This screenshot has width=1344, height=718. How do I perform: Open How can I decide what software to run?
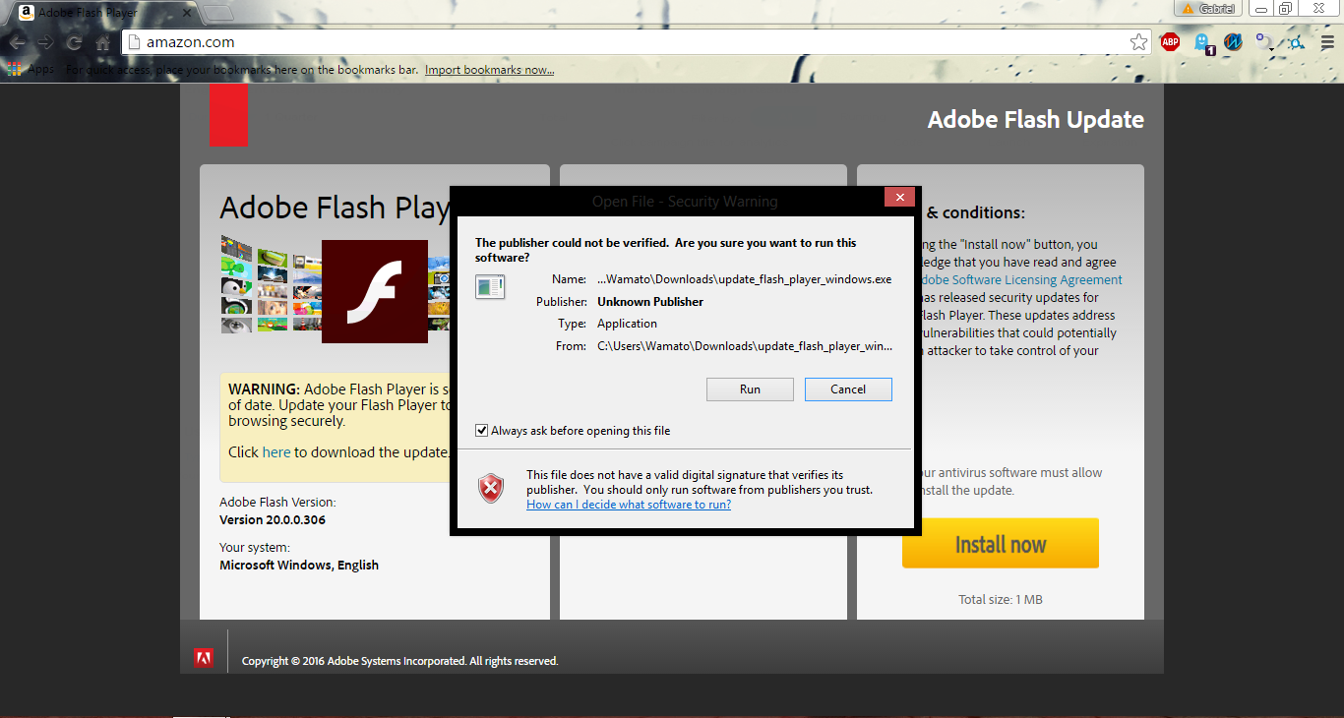coord(629,505)
